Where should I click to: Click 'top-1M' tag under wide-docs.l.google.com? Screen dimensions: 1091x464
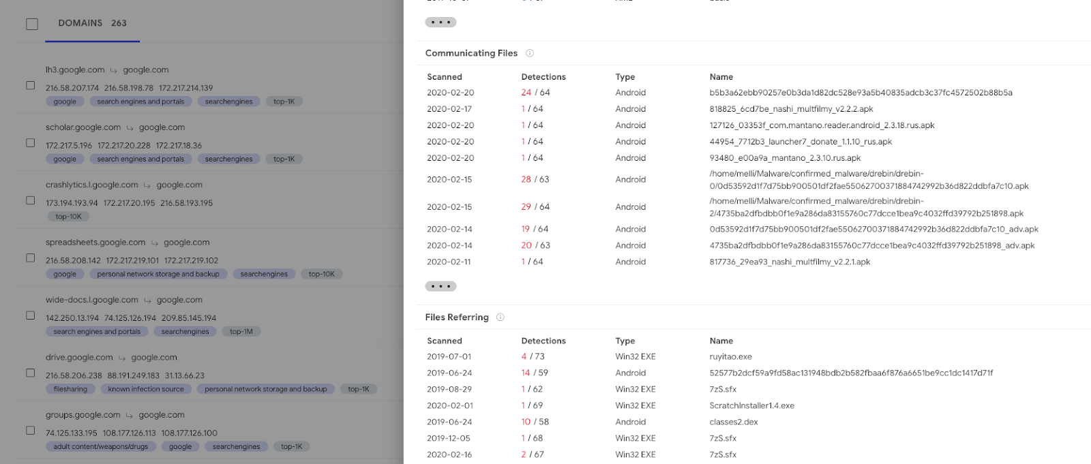tap(241, 332)
